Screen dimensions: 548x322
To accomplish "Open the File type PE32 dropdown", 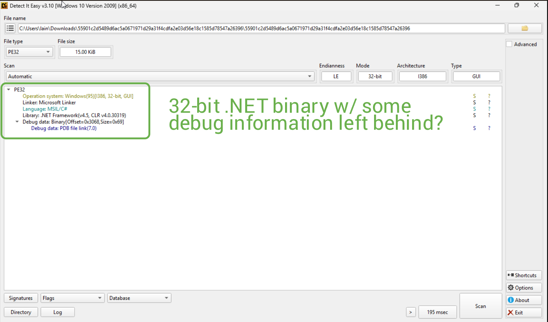I will click(29, 52).
